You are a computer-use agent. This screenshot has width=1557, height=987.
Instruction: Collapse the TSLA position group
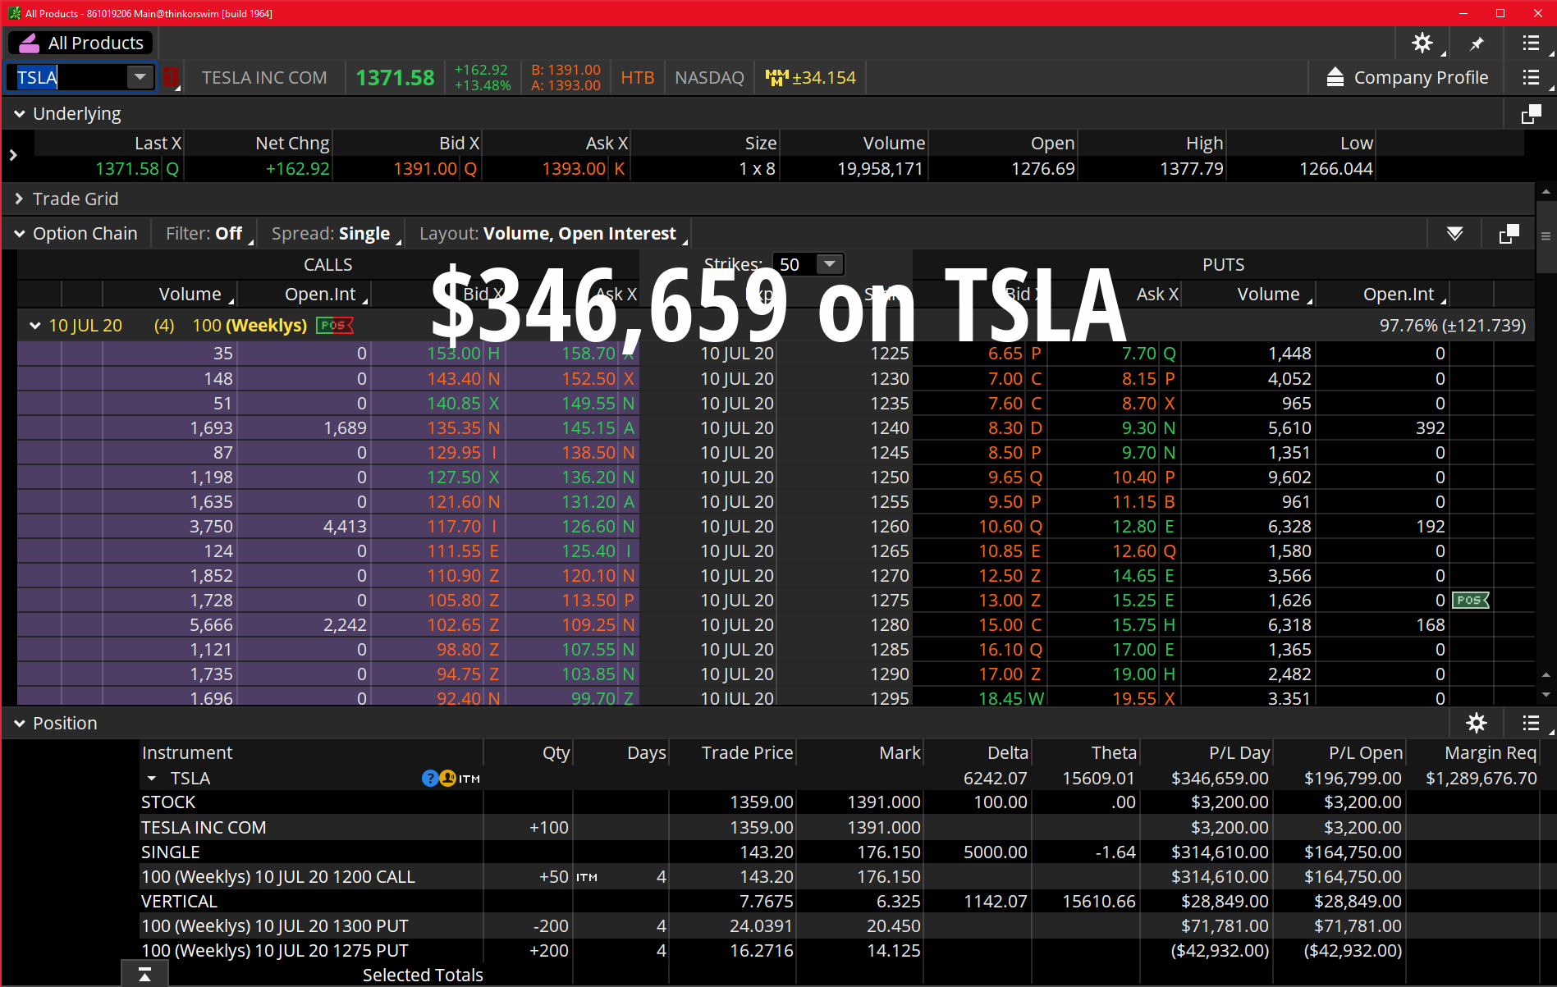152,779
